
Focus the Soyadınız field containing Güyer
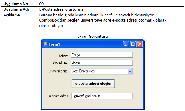point(102,63)
